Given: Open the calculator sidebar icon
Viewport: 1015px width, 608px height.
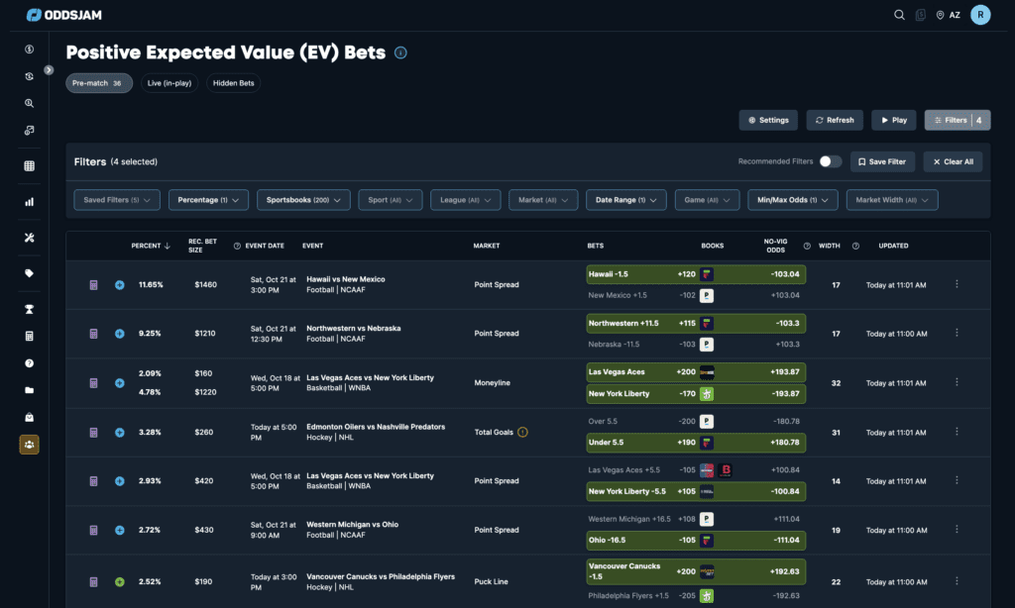Looking at the screenshot, I should pyautogui.click(x=29, y=337).
